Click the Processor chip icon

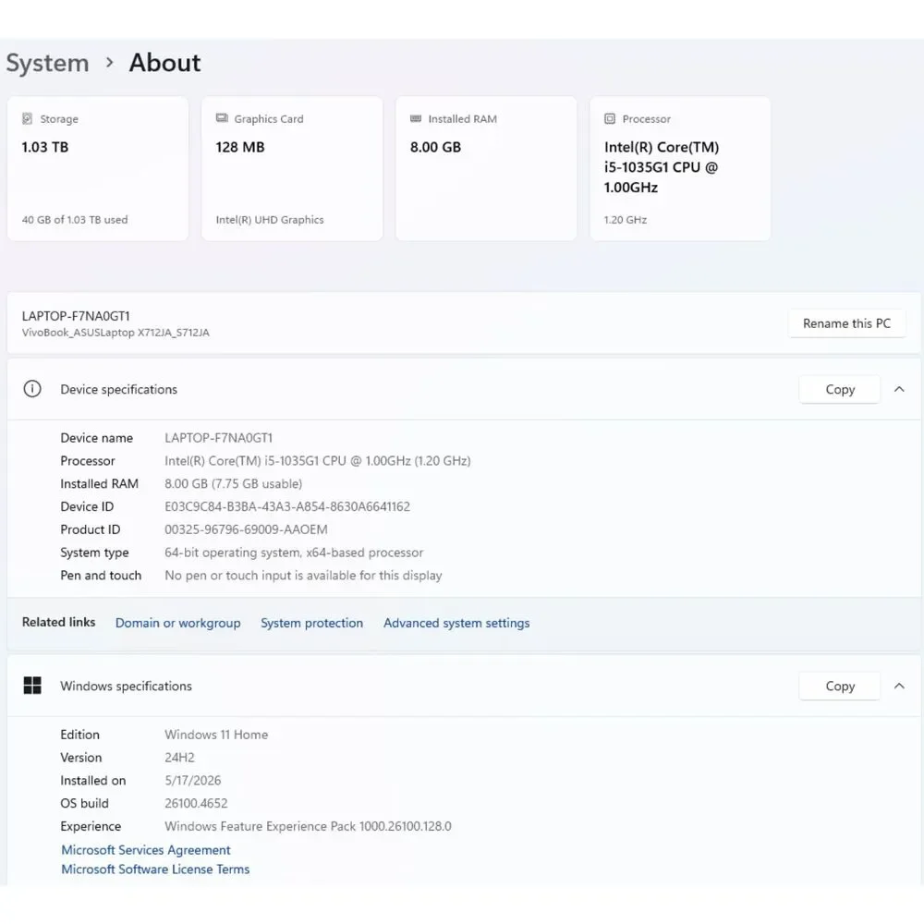[x=610, y=118]
